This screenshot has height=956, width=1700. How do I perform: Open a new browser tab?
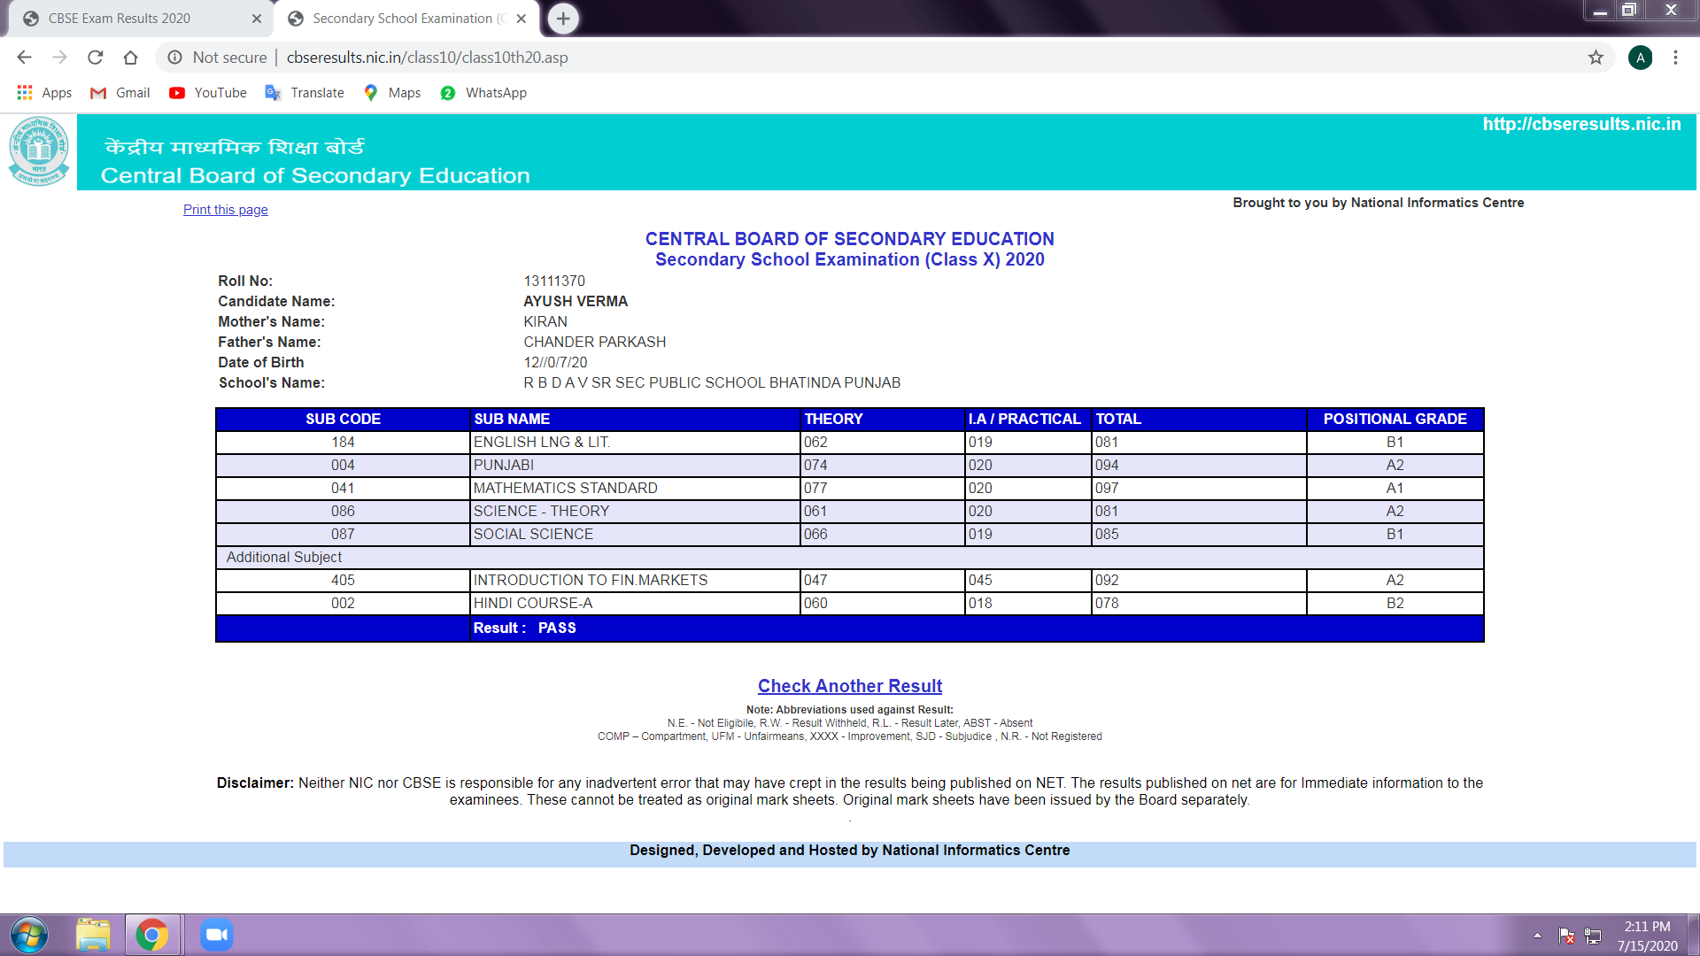563,19
